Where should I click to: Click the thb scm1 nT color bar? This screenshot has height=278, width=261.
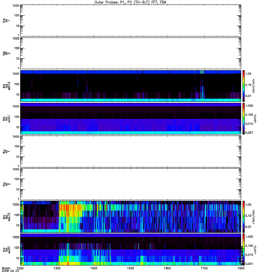pyautogui.click(x=244, y=118)
